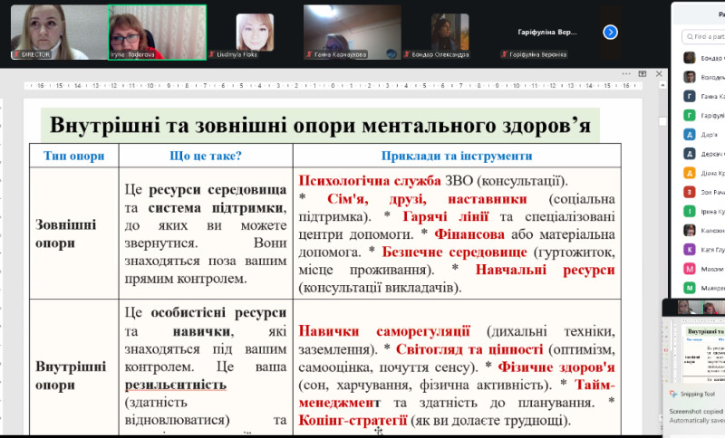The height and width of the screenshot is (438, 725).
Task: Click the red Зоя participant avatar
Action: 690,191
